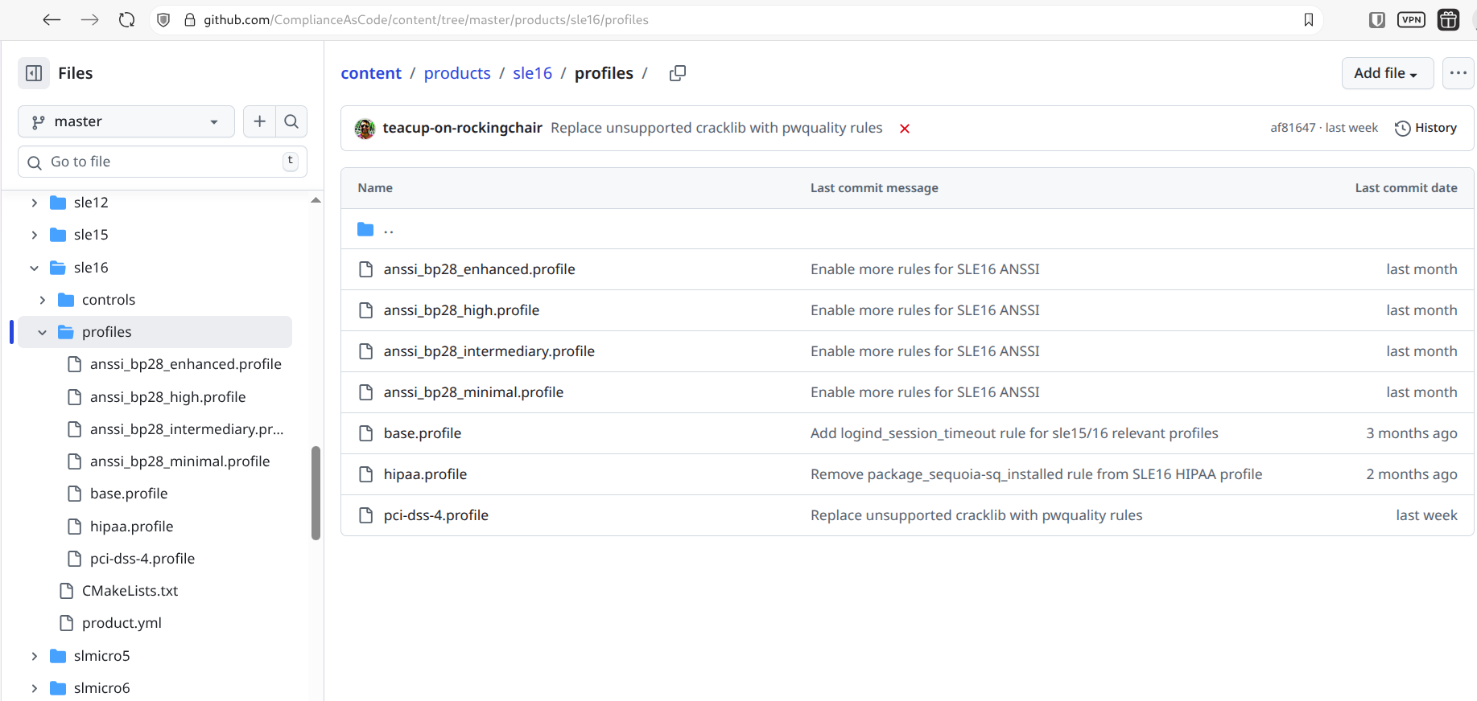This screenshot has width=1477, height=701.
Task: Open the Add file dropdown
Action: coord(1387,73)
